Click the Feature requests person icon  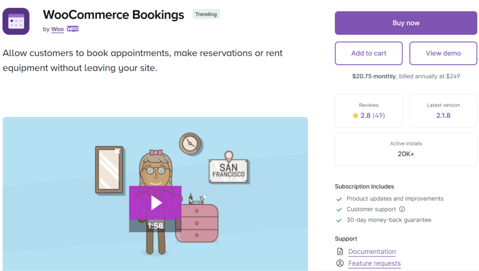tap(340, 263)
